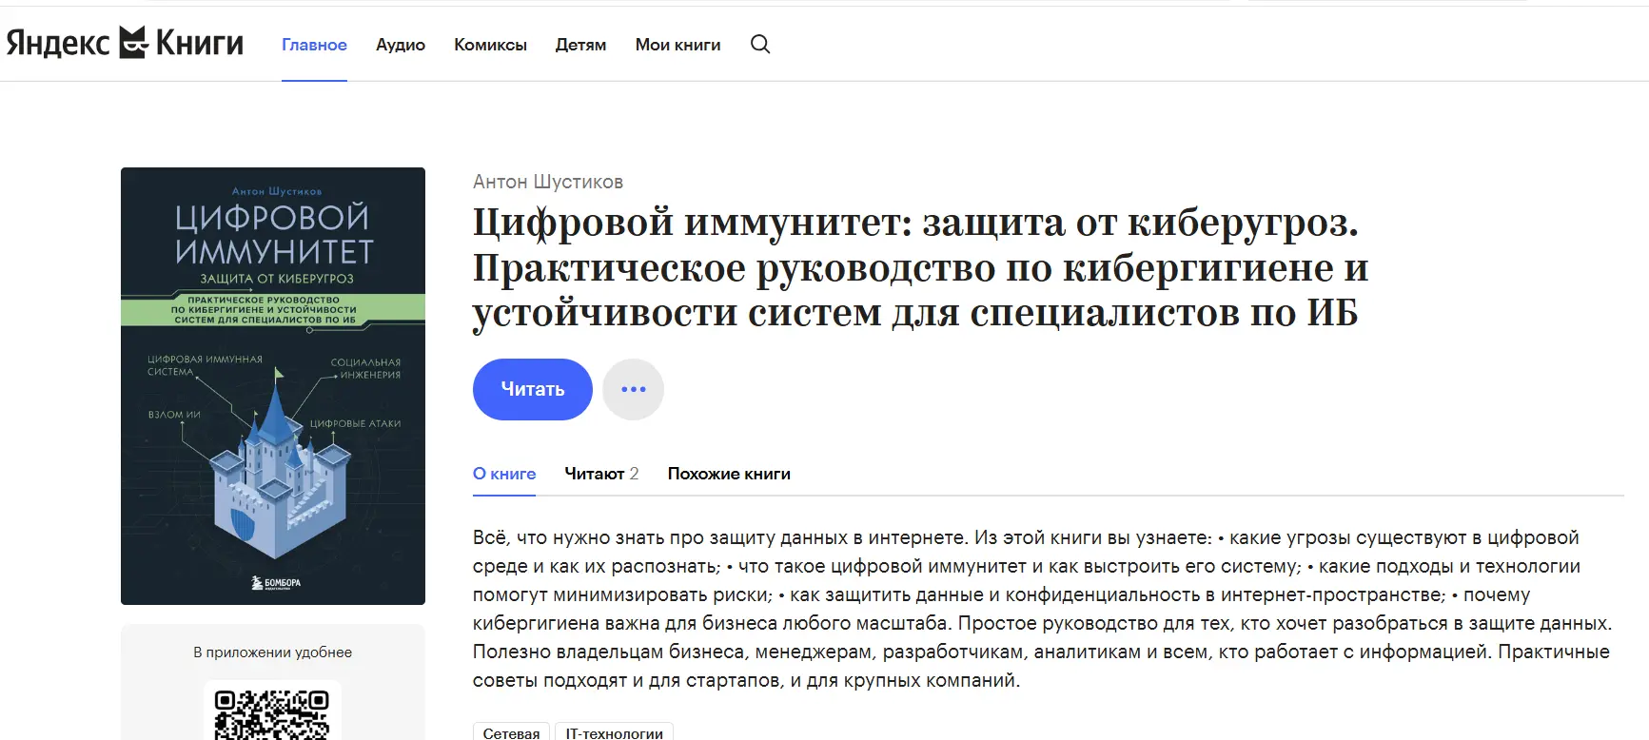Click the book description paragraph
This screenshot has height=740, width=1649.
coord(1042,609)
